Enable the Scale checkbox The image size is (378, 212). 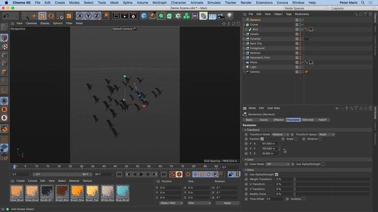point(296,139)
